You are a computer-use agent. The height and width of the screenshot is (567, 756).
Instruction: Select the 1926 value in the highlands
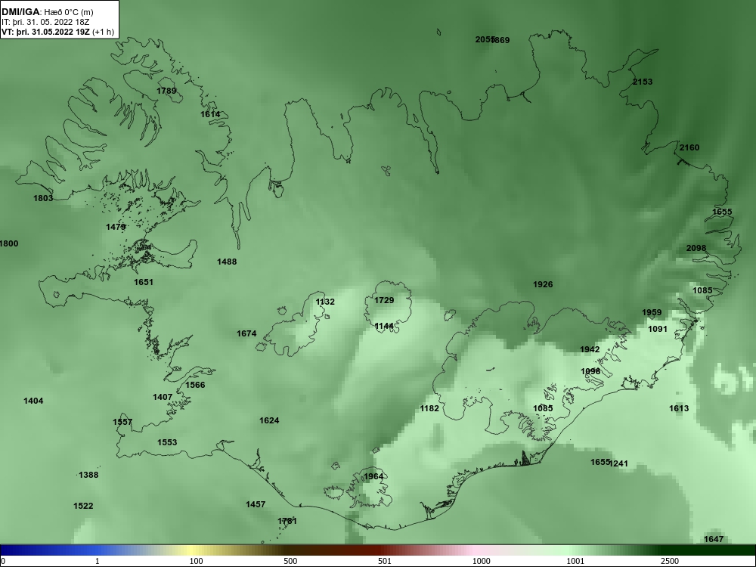[543, 284]
